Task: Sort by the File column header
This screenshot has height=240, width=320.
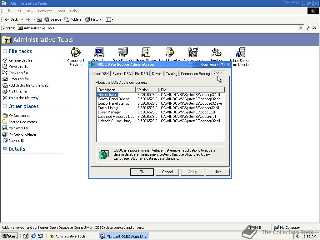Action: 192,90
